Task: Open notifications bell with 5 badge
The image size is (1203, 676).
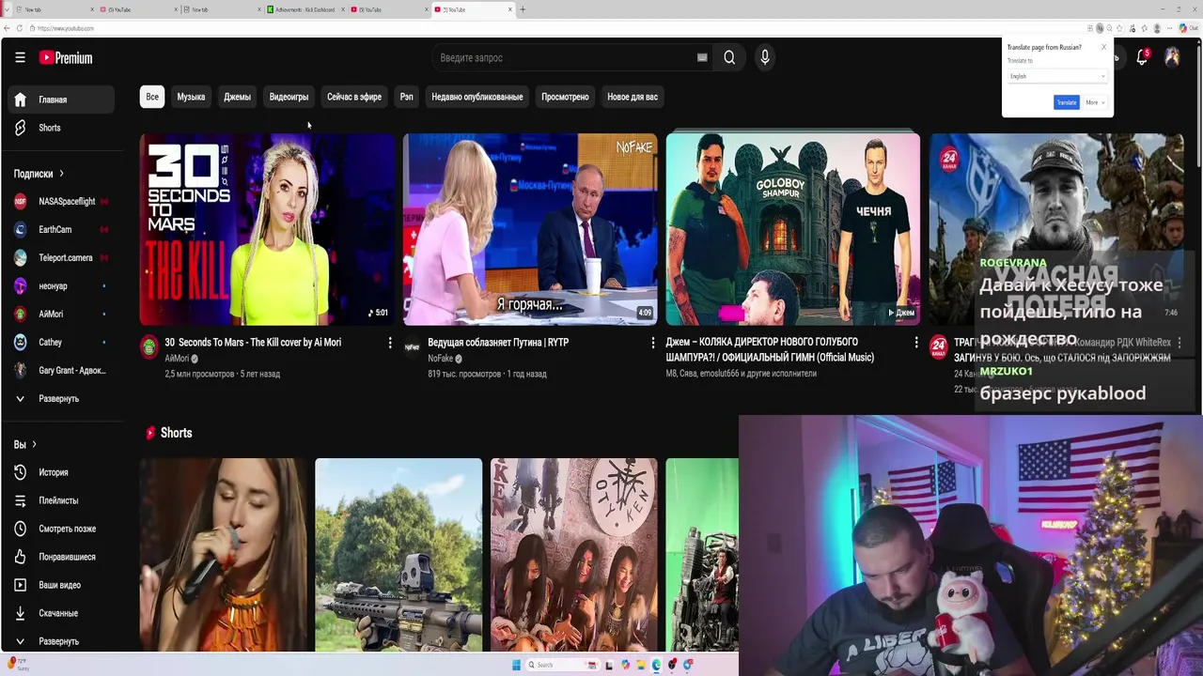Action: pyautogui.click(x=1142, y=57)
